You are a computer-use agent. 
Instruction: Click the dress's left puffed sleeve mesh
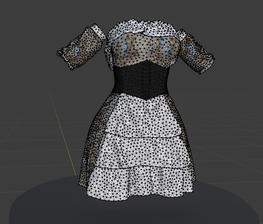click(81, 47)
